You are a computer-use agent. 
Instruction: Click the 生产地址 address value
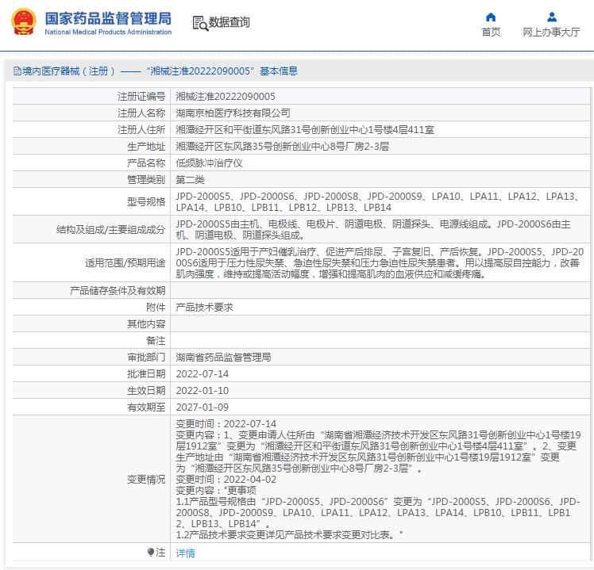[x=282, y=147]
